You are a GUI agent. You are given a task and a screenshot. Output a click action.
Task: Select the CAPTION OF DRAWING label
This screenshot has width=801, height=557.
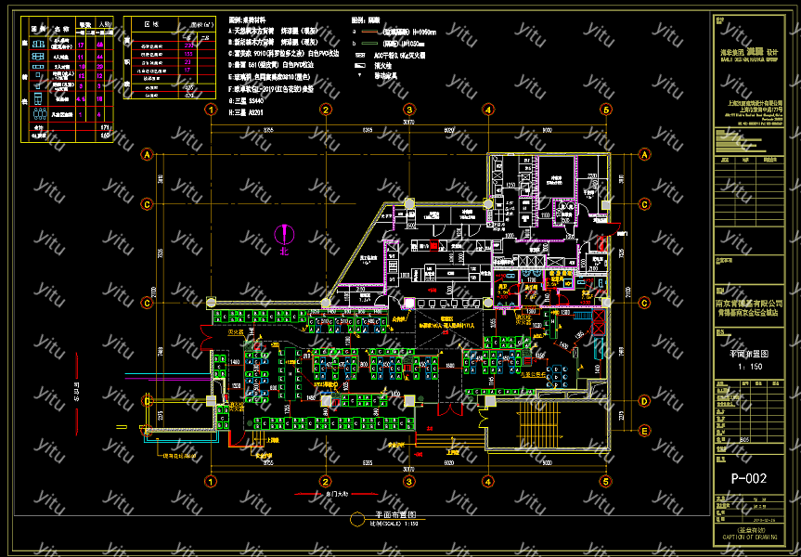click(x=749, y=538)
